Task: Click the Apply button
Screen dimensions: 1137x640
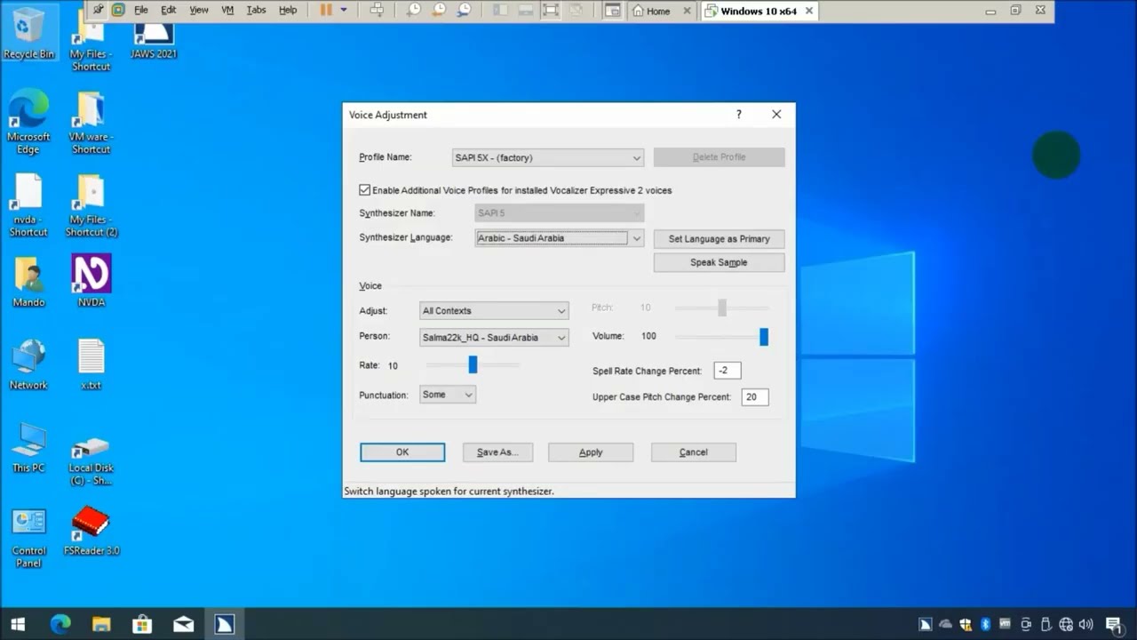Action: (x=591, y=452)
